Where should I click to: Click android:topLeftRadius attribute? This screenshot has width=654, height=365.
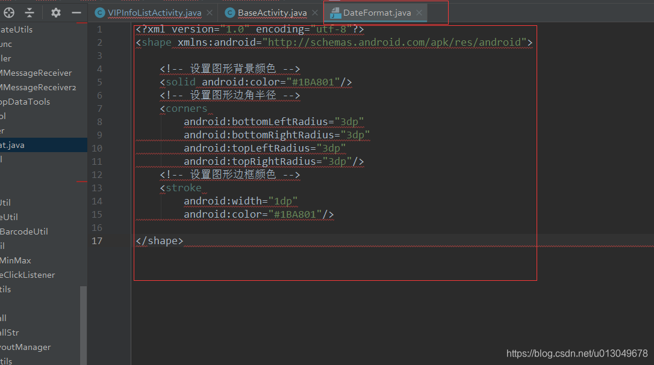[265, 149]
